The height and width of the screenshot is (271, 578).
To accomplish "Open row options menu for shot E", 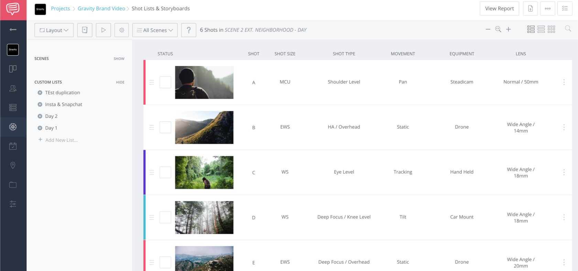I will tap(564, 262).
